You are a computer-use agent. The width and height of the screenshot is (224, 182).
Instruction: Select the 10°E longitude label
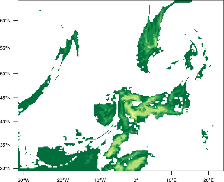[171, 180]
